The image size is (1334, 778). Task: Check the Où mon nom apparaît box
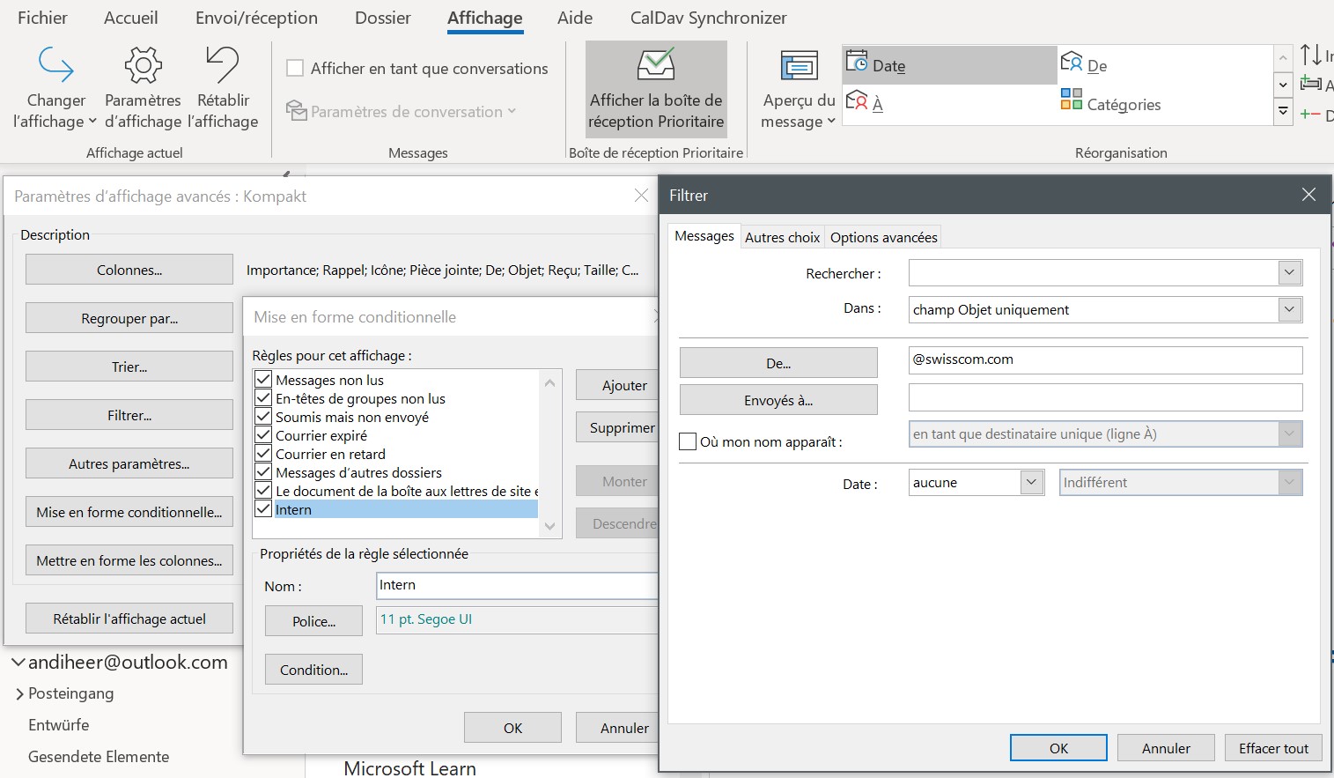[x=689, y=441]
